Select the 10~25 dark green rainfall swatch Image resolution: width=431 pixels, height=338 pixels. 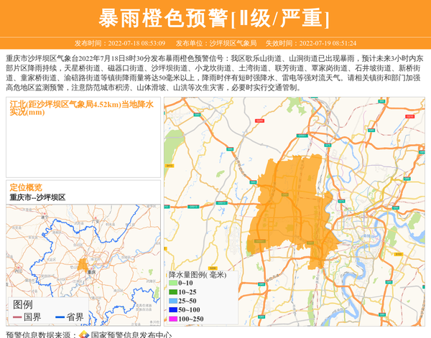(172, 292)
